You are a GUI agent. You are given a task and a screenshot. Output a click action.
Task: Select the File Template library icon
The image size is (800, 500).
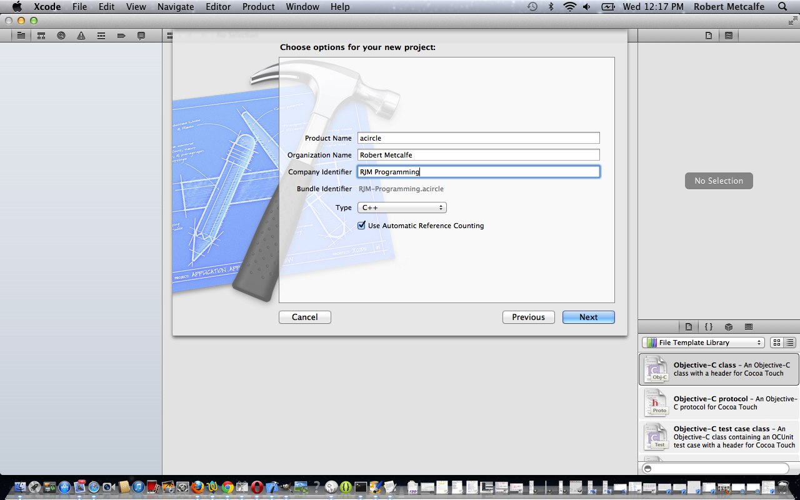[689, 327]
